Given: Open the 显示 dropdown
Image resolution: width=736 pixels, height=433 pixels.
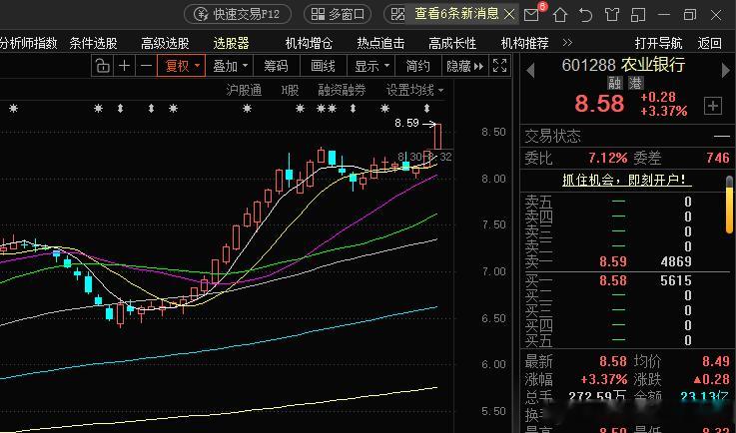Looking at the screenshot, I should click(x=371, y=66).
